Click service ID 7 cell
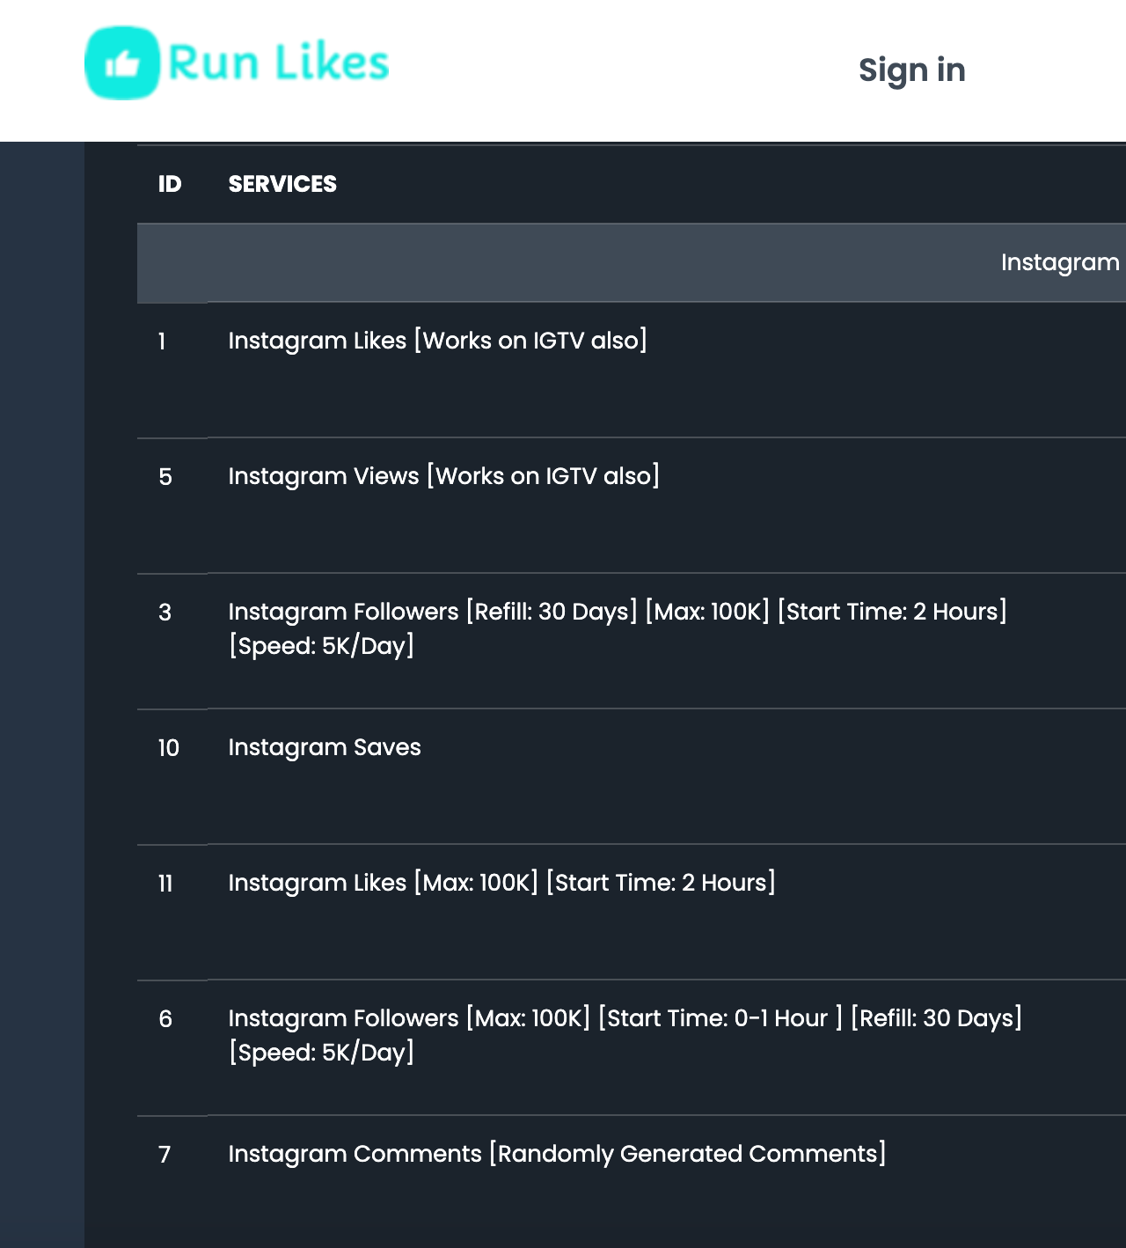 165,1155
